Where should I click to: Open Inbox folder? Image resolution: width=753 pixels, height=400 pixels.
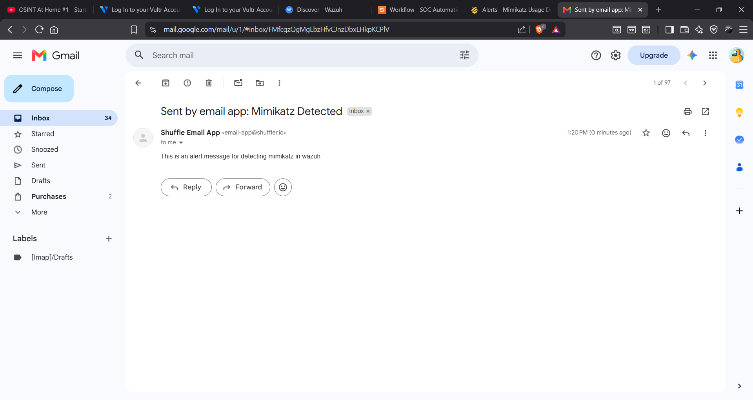pos(59,118)
